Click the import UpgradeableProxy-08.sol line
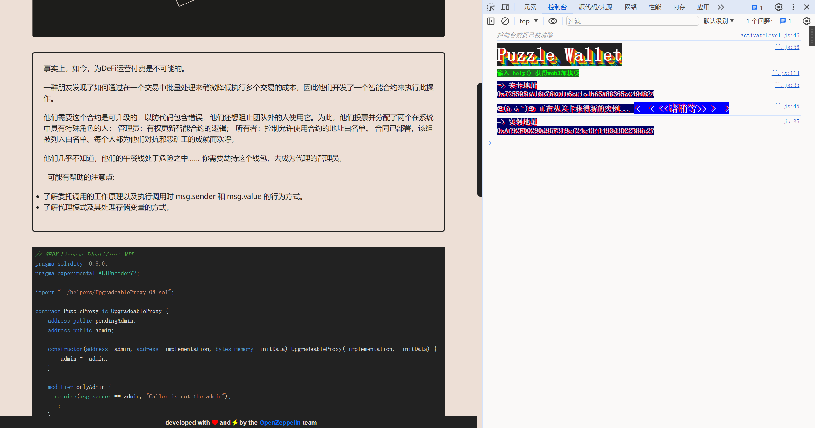The height and width of the screenshot is (428, 815). [104, 292]
